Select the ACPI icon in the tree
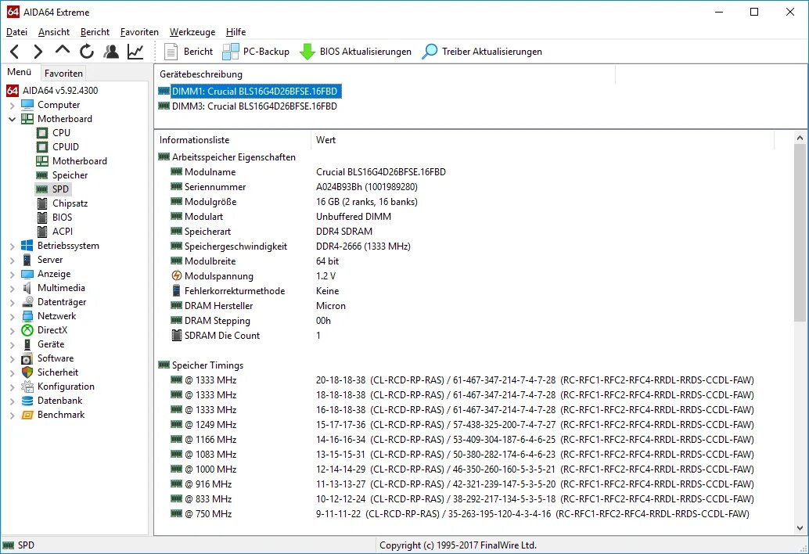The image size is (809, 554). tap(42, 232)
